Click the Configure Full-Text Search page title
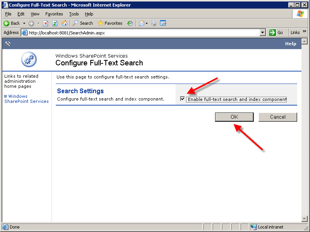Image resolution: width=310 pixels, height=232 pixels. 99,63
